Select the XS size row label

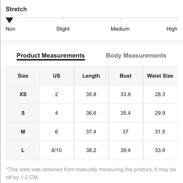click(23, 94)
